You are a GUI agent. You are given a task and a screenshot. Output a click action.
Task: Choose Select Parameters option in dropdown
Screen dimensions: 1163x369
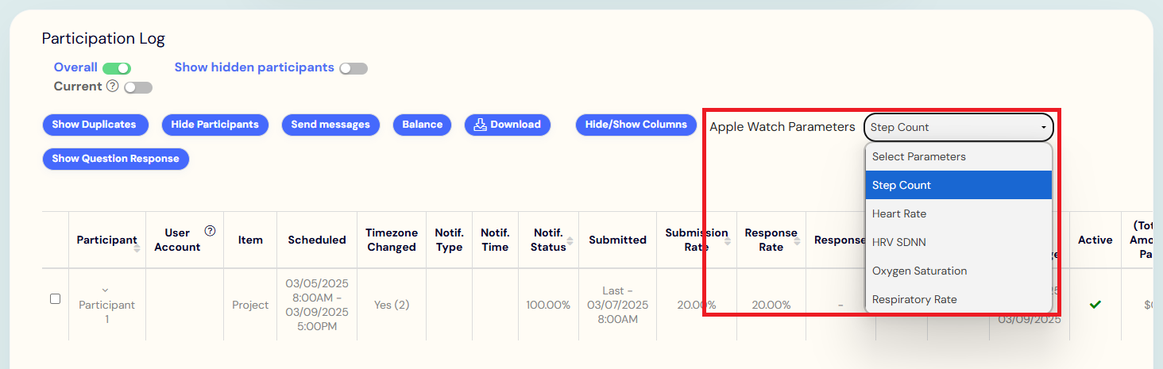pyautogui.click(x=959, y=156)
